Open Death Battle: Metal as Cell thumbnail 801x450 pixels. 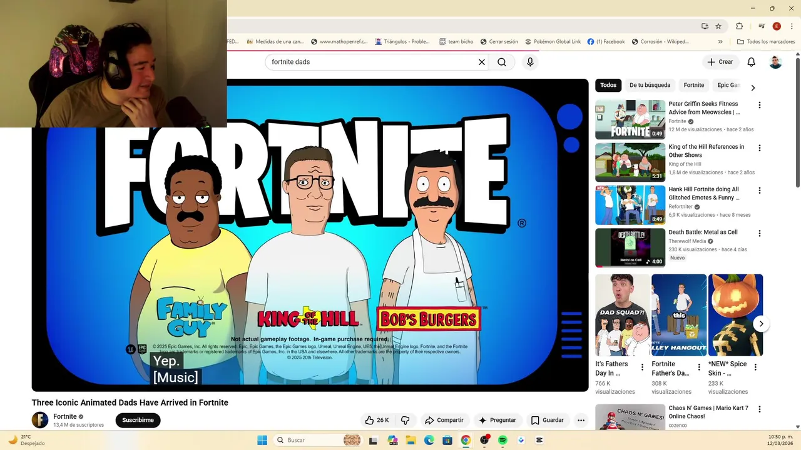click(x=630, y=247)
